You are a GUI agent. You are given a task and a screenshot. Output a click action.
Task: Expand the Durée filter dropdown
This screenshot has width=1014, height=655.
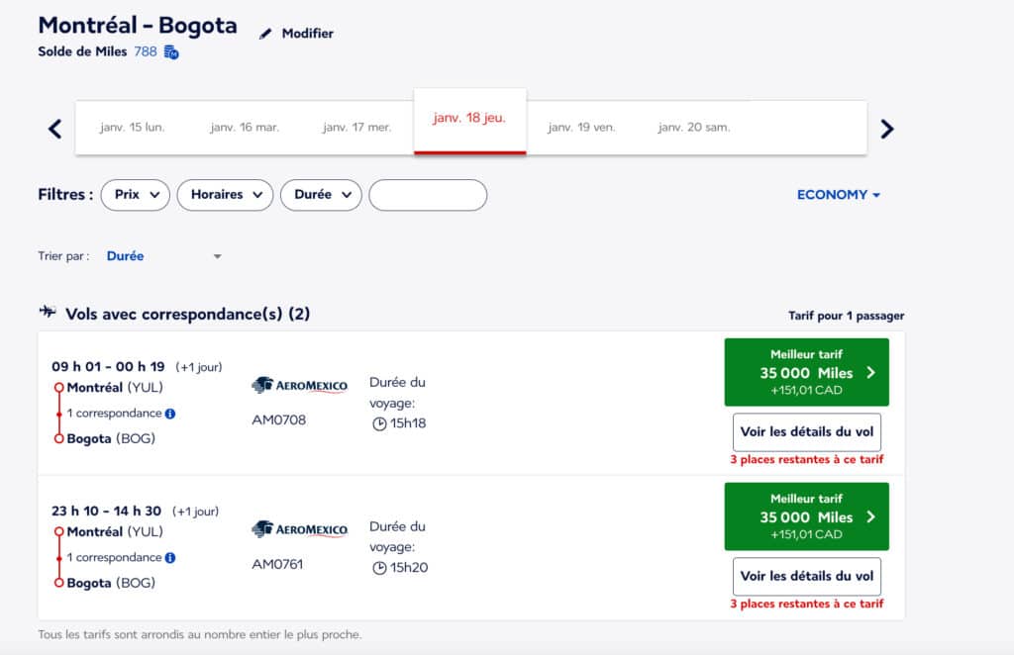(321, 195)
